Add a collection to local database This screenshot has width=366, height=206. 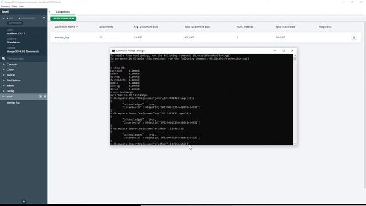tap(41, 97)
